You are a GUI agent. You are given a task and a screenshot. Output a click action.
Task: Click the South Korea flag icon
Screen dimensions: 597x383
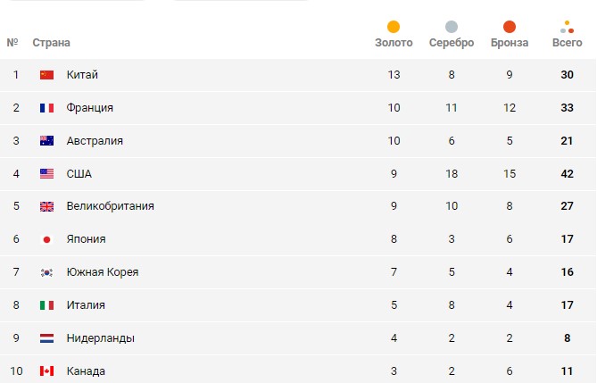click(47, 272)
